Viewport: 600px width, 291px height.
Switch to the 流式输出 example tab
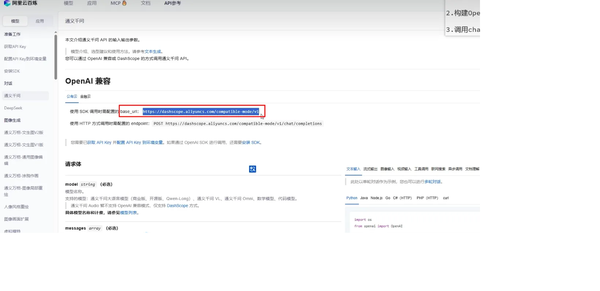[370, 169]
